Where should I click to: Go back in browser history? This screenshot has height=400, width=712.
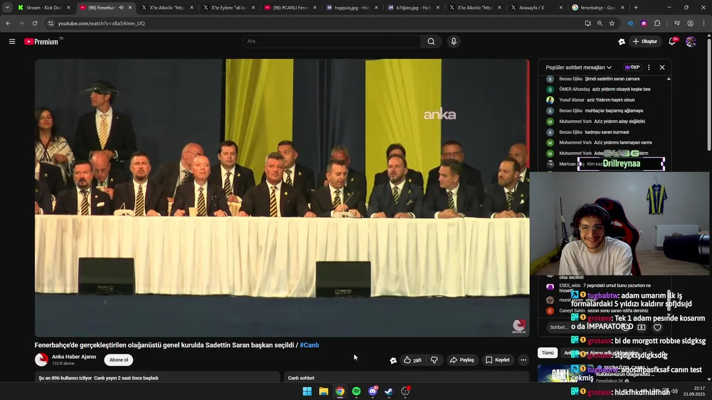pos(8,23)
